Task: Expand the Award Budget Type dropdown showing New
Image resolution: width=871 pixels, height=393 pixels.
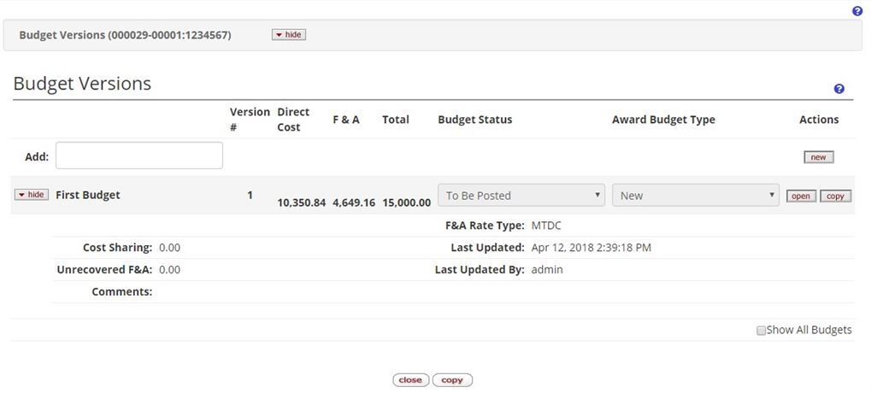Action: [x=695, y=196]
